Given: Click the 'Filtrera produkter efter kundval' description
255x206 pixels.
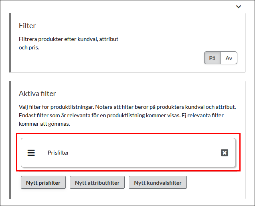Looking at the screenshot, I should coord(69,40).
